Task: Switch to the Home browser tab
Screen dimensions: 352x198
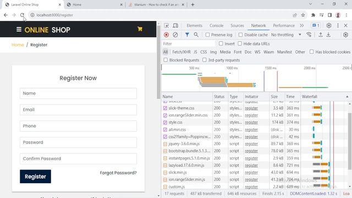Action: (x=94, y=4)
